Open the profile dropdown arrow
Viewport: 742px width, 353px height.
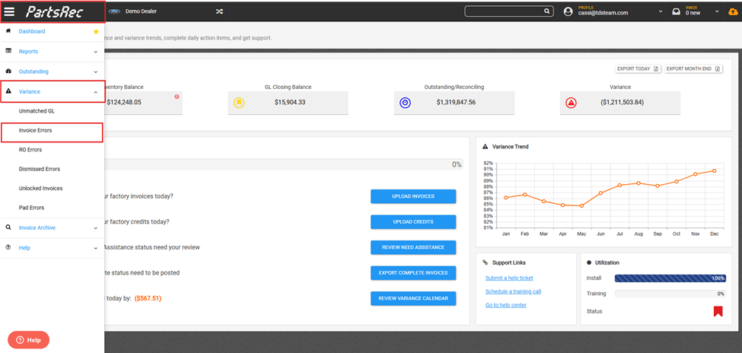tap(661, 12)
